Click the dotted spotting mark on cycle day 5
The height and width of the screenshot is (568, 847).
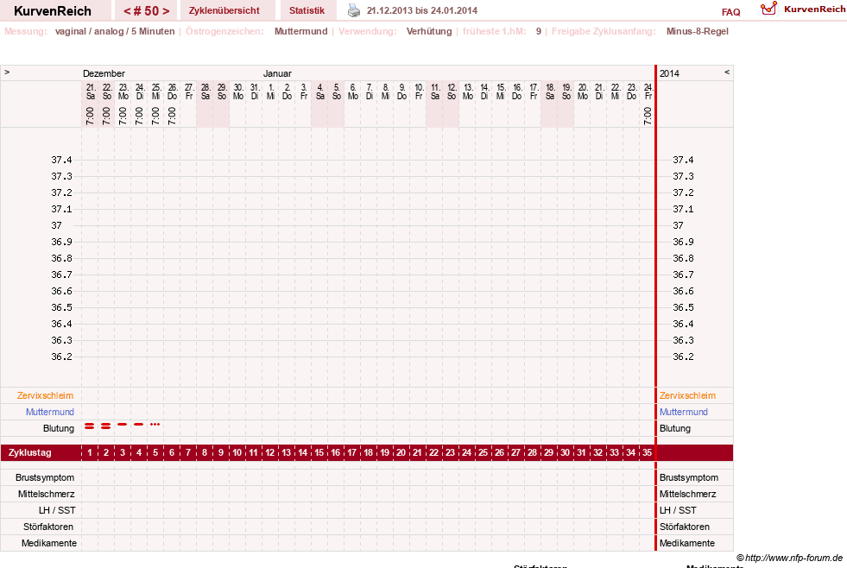(155, 425)
